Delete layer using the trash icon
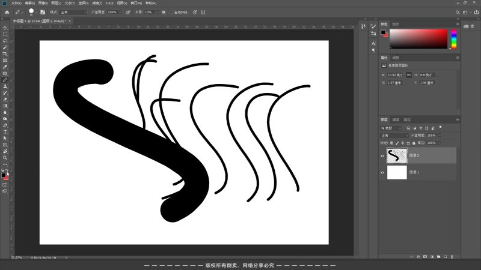Viewport: 481px width, 270px height. point(453,256)
